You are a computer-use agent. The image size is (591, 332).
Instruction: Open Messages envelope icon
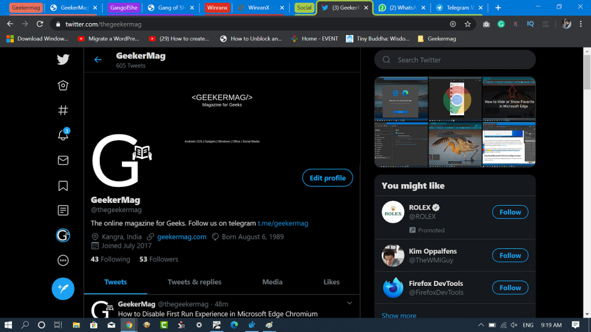tap(63, 160)
